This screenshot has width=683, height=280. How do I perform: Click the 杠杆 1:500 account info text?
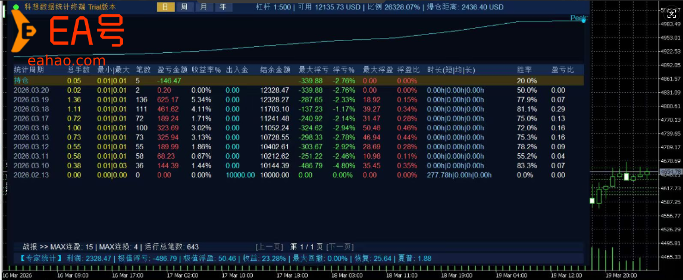pyautogui.click(x=274, y=7)
